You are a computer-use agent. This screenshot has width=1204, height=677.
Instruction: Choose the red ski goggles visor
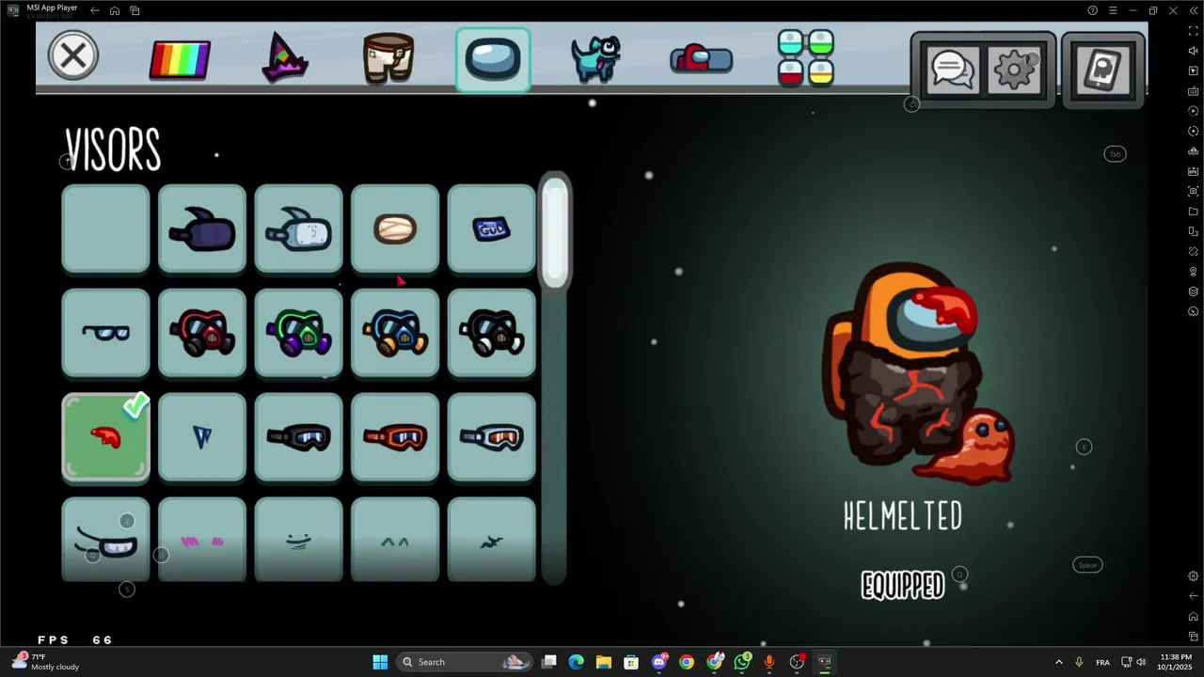pos(395,437)
